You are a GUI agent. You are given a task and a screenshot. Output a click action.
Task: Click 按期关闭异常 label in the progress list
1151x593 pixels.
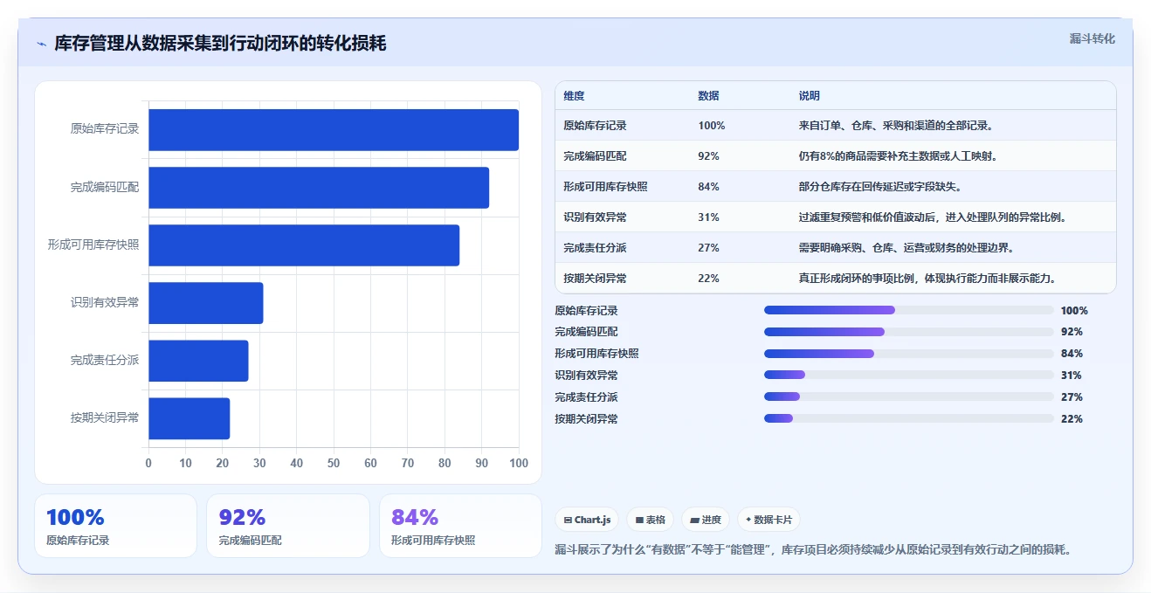pyautogui.click(x=586, y=419)
